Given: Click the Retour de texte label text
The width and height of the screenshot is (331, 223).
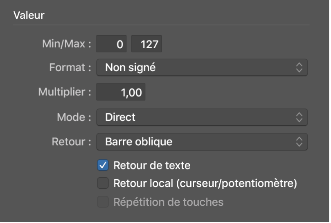Looking at the screenshot, I should click(x=152, y=166).
